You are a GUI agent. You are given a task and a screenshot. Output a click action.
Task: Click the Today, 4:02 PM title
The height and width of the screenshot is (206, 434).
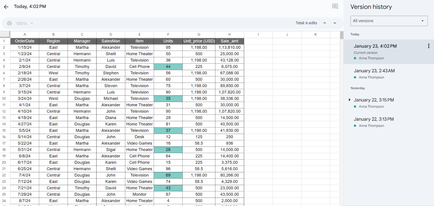click(30, 6)
